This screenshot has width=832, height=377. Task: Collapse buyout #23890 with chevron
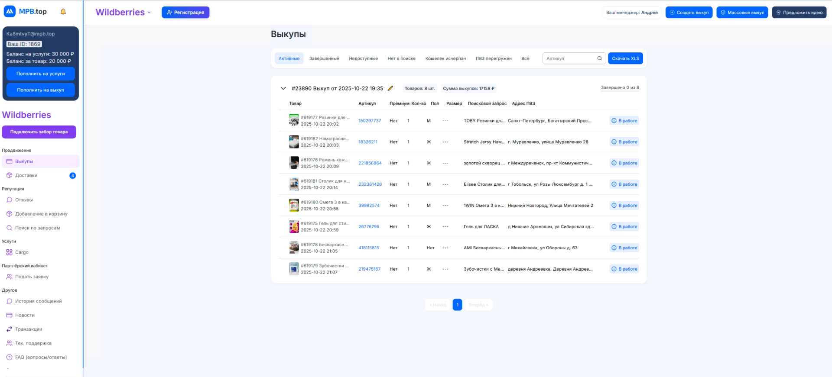coord(283,88)
